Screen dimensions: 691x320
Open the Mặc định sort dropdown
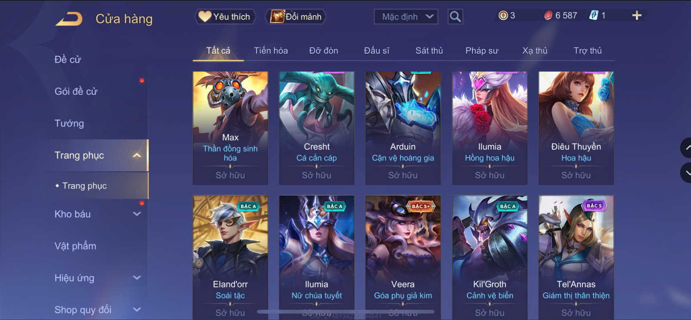click(406, 17)
